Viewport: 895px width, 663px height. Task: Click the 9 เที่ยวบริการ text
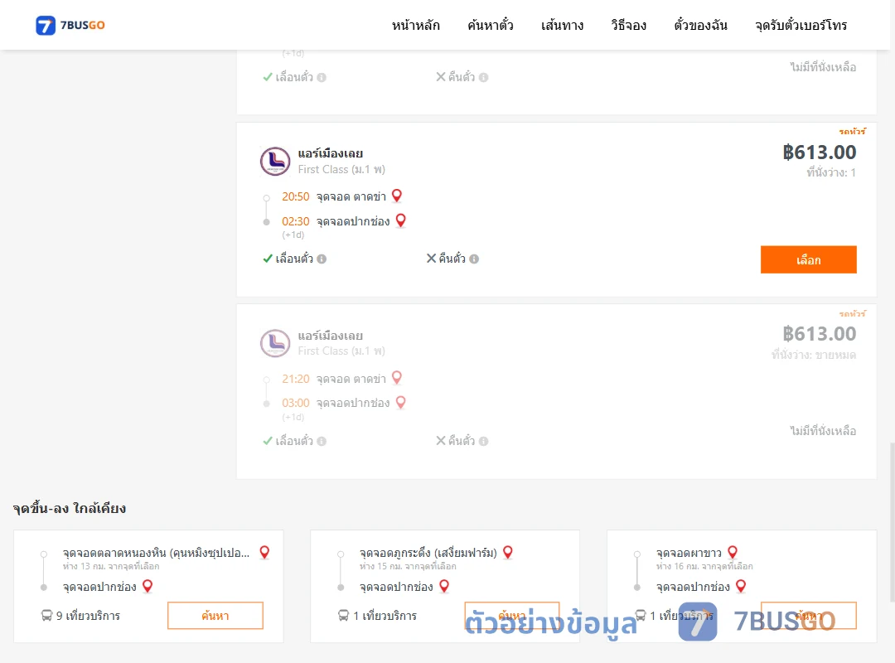[88, 616]
